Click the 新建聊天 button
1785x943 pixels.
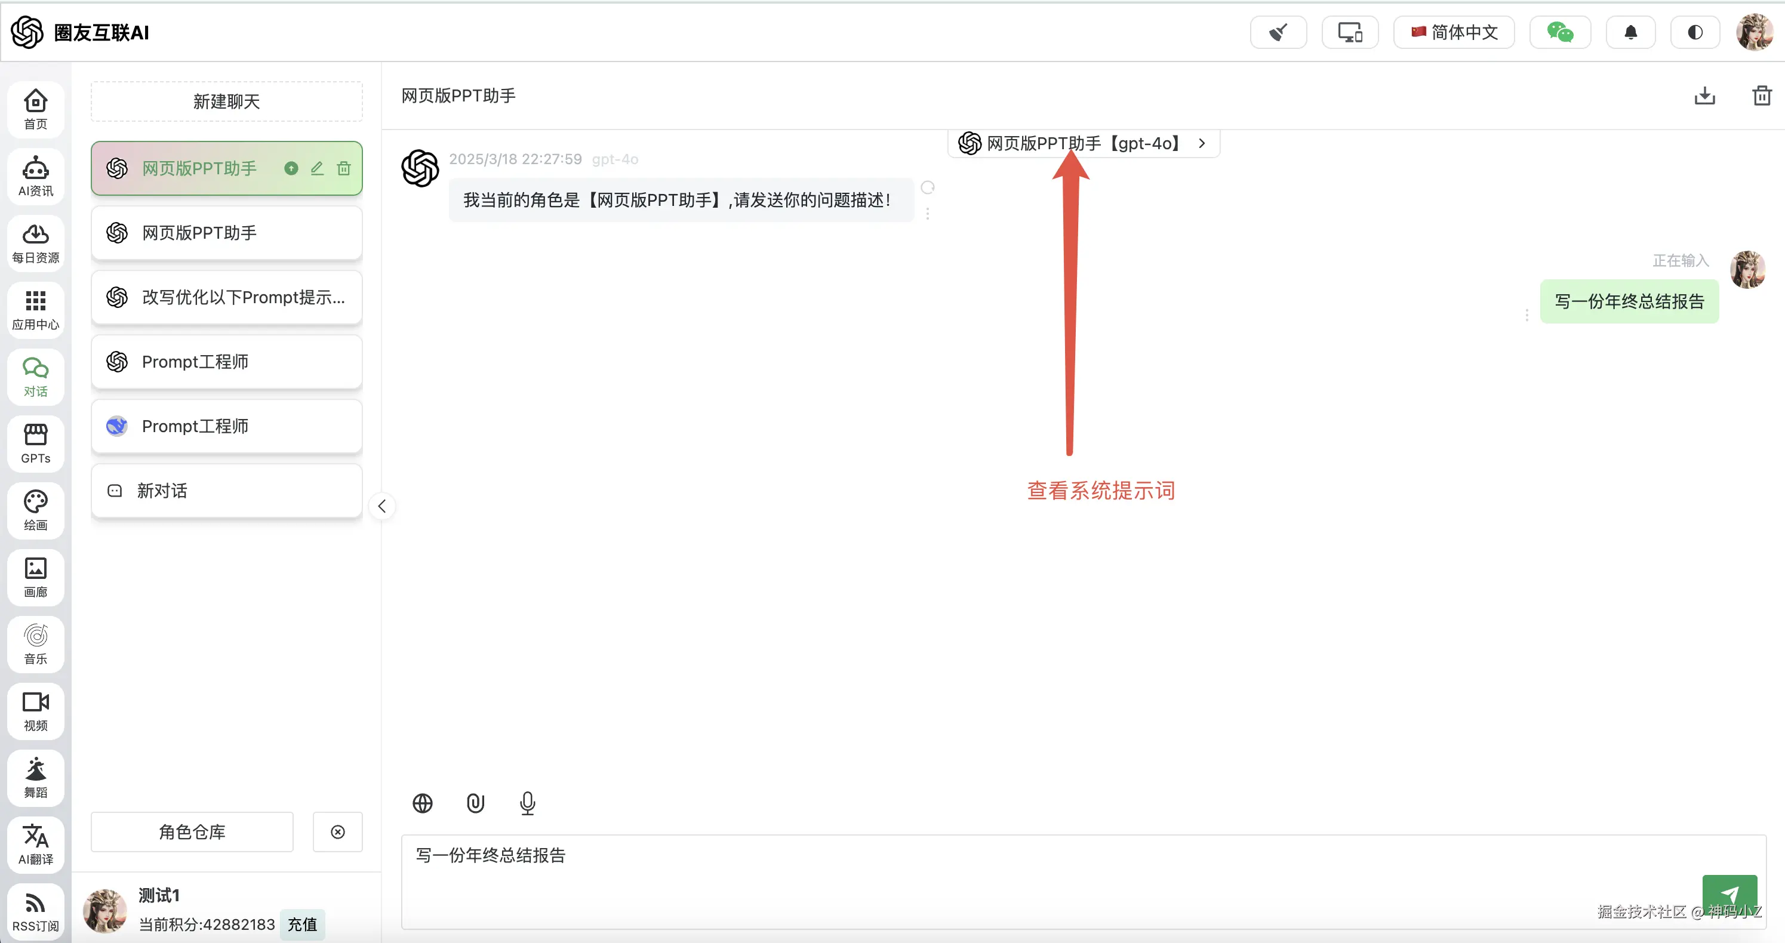(x=227, y=102)
